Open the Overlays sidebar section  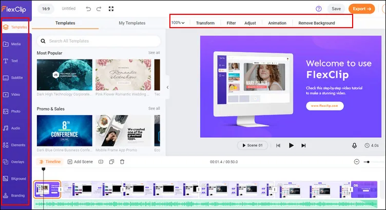tap(13, 162)
